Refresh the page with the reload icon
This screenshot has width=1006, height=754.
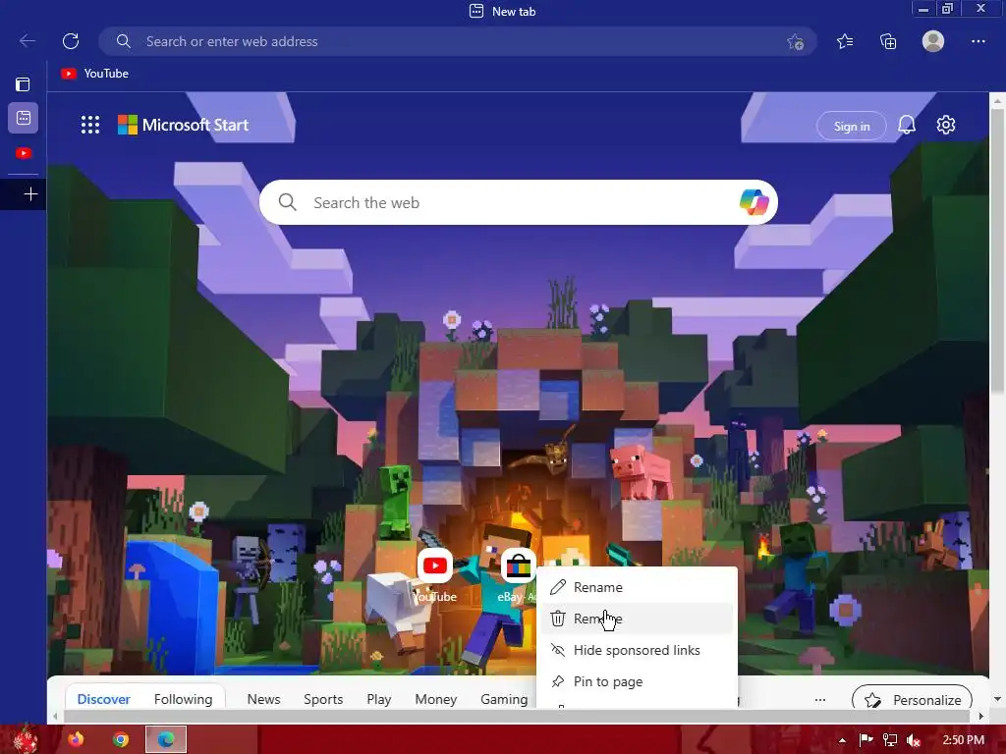(71, 41)
